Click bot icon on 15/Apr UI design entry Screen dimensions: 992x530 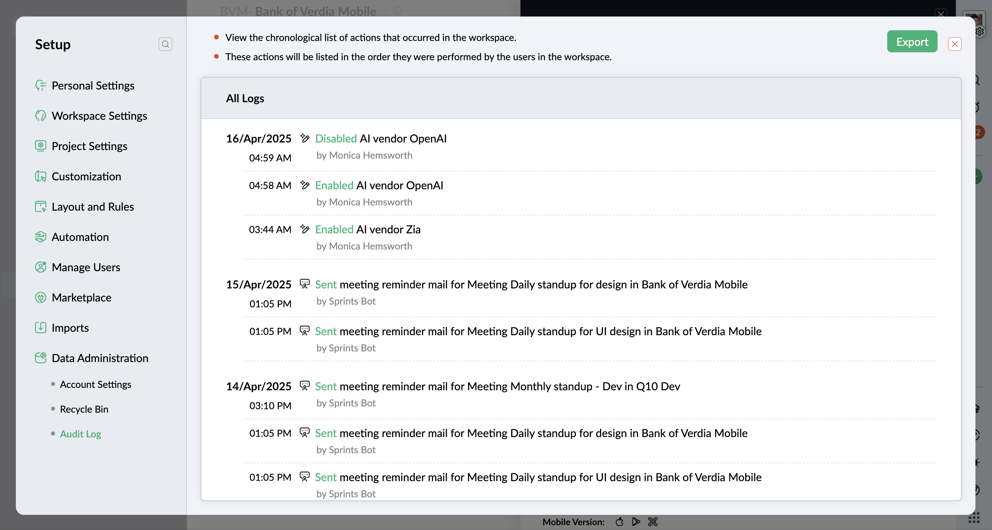305,331
